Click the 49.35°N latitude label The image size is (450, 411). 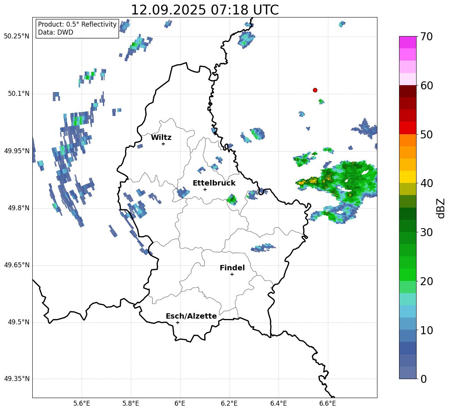(x=17, y=379)
